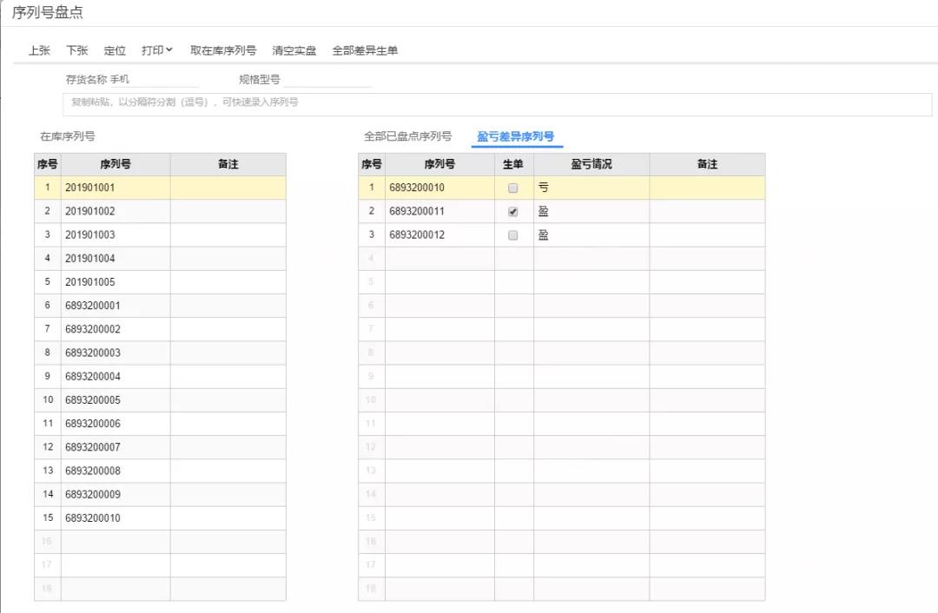Select serial 201901005 row
938x613 pixels.
(161, 281)
